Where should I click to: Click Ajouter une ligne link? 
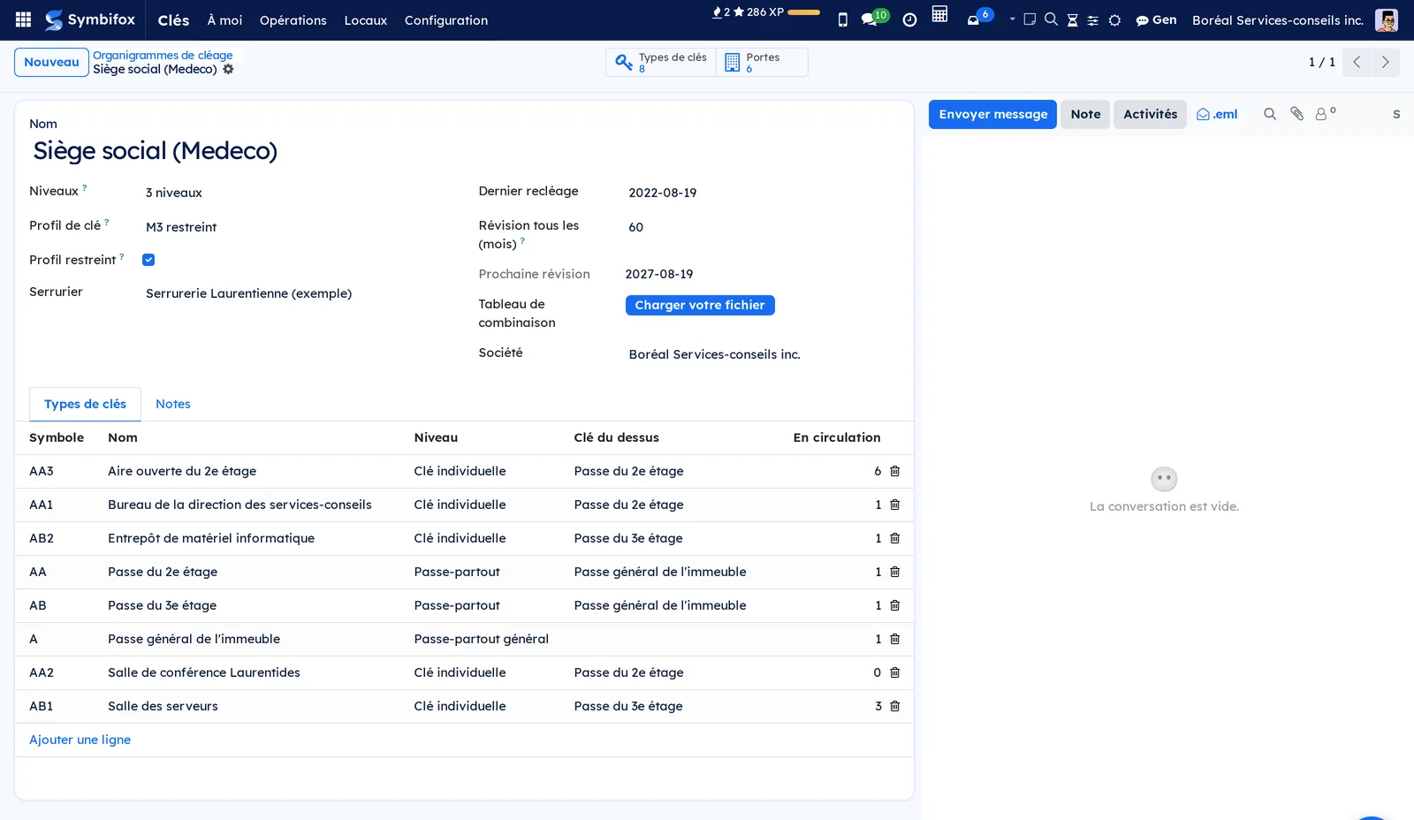coord(80,740)
